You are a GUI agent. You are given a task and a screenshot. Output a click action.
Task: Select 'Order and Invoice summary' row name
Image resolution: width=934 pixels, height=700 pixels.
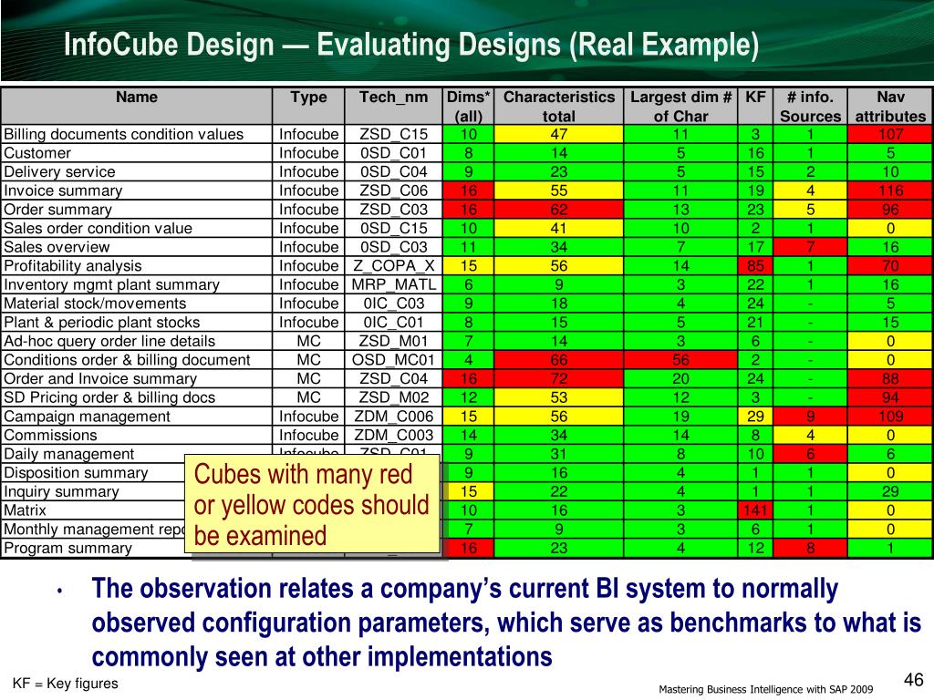coord(100,379)
